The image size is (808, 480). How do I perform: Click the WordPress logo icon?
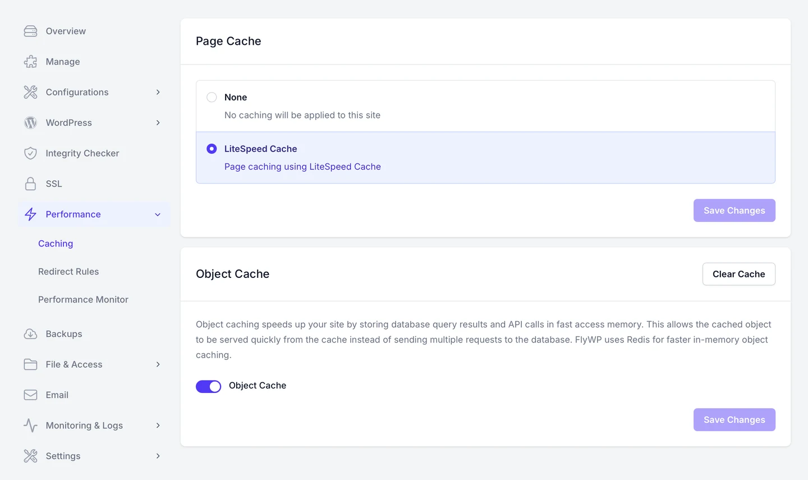pyautogui.click(x=30, y=122)
